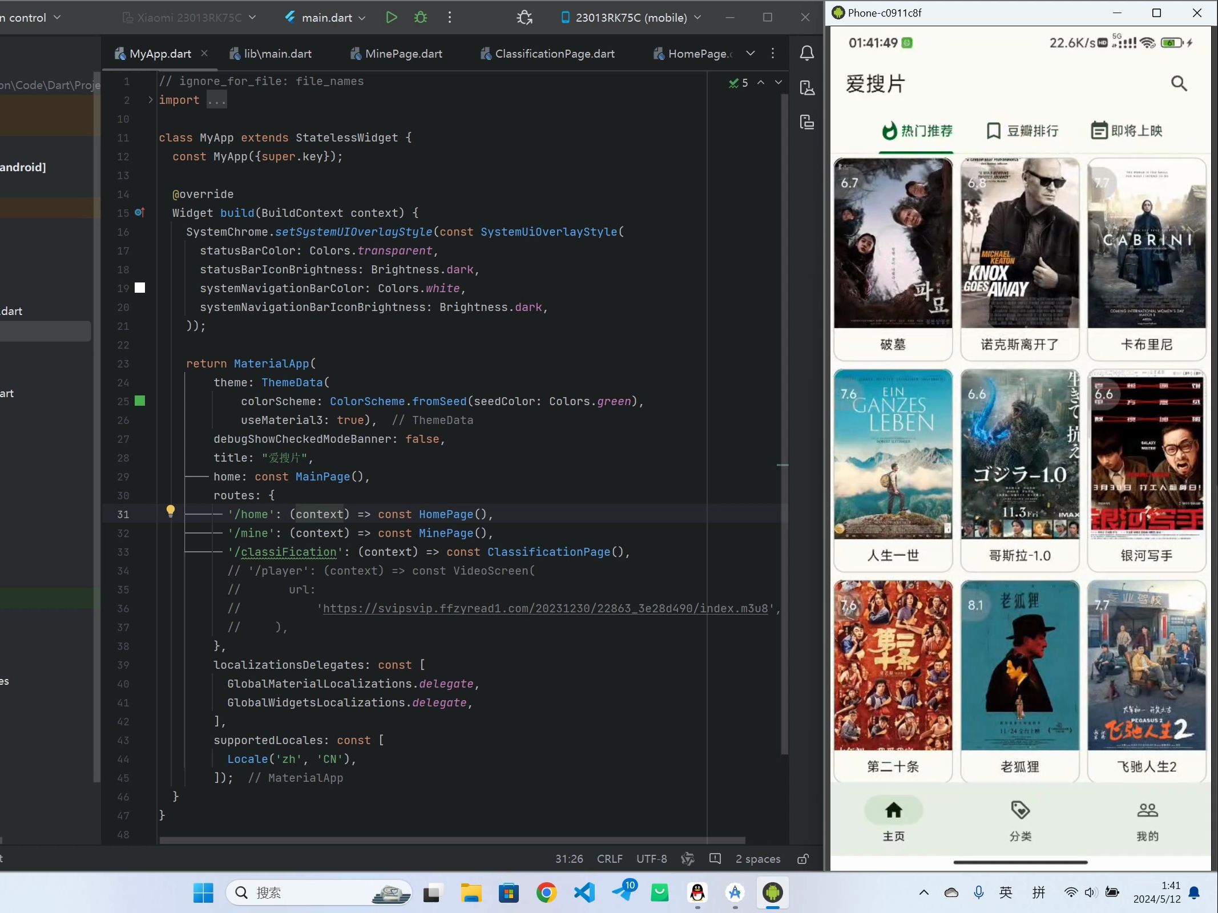Open the Microsoft Store taskbar icon

click(x=509, y=892)
